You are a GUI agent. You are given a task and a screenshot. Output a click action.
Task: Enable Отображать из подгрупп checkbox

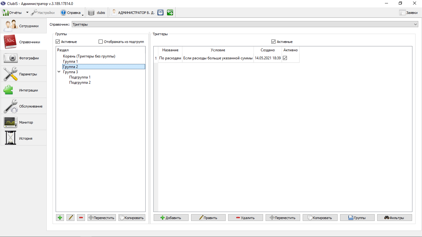pos(100,42)
